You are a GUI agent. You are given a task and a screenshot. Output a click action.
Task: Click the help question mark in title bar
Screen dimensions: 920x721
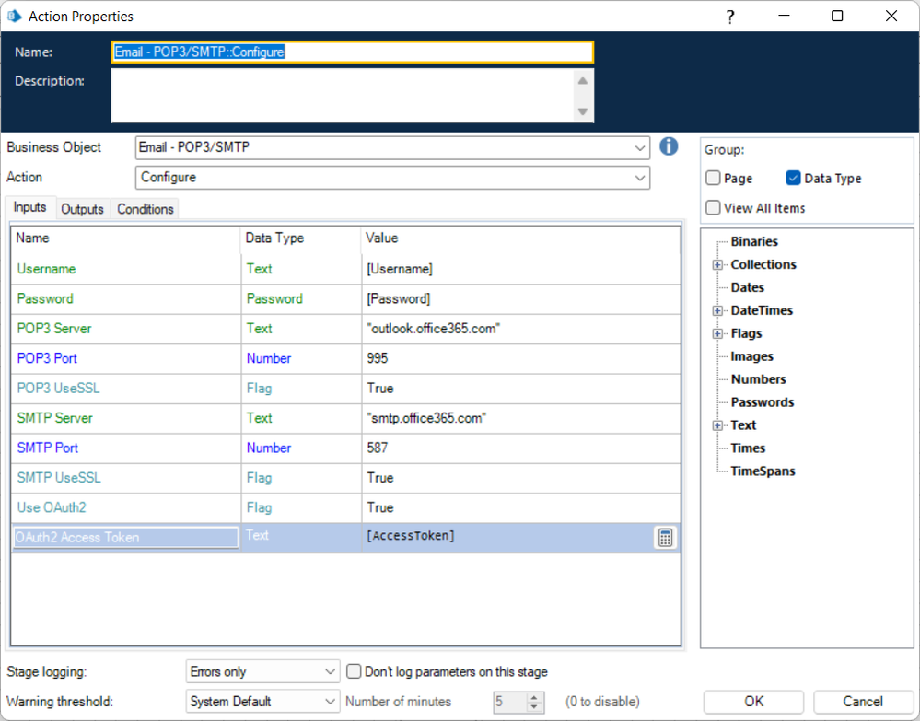coord(729,17)
